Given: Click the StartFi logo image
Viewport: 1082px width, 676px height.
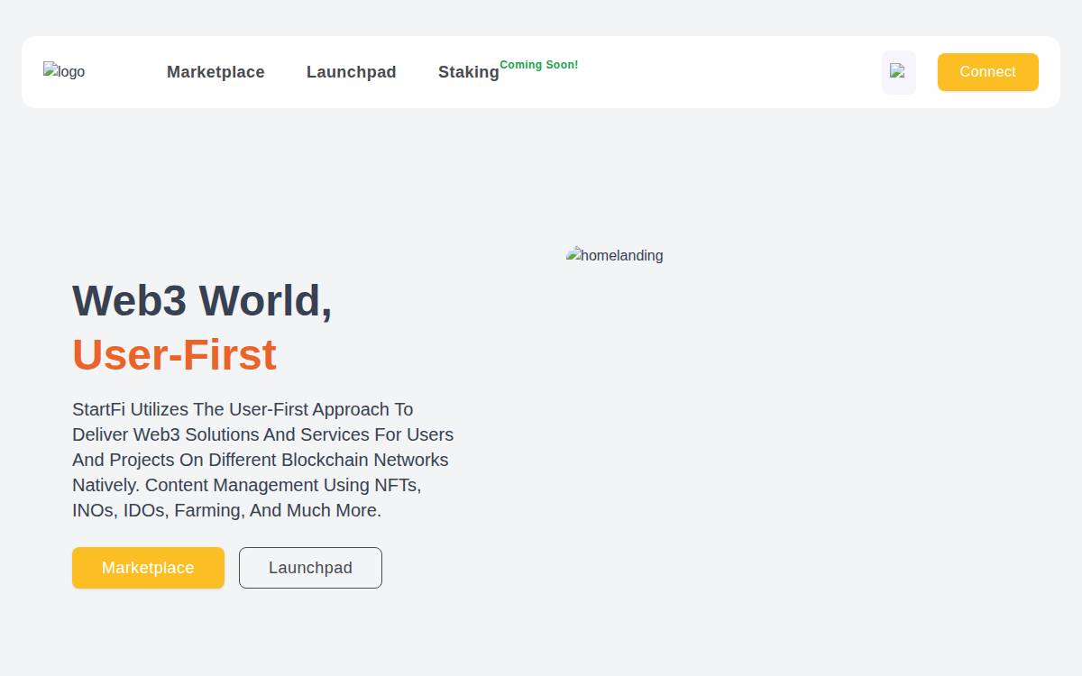Looking at the screenshot, I should (64, 71).
